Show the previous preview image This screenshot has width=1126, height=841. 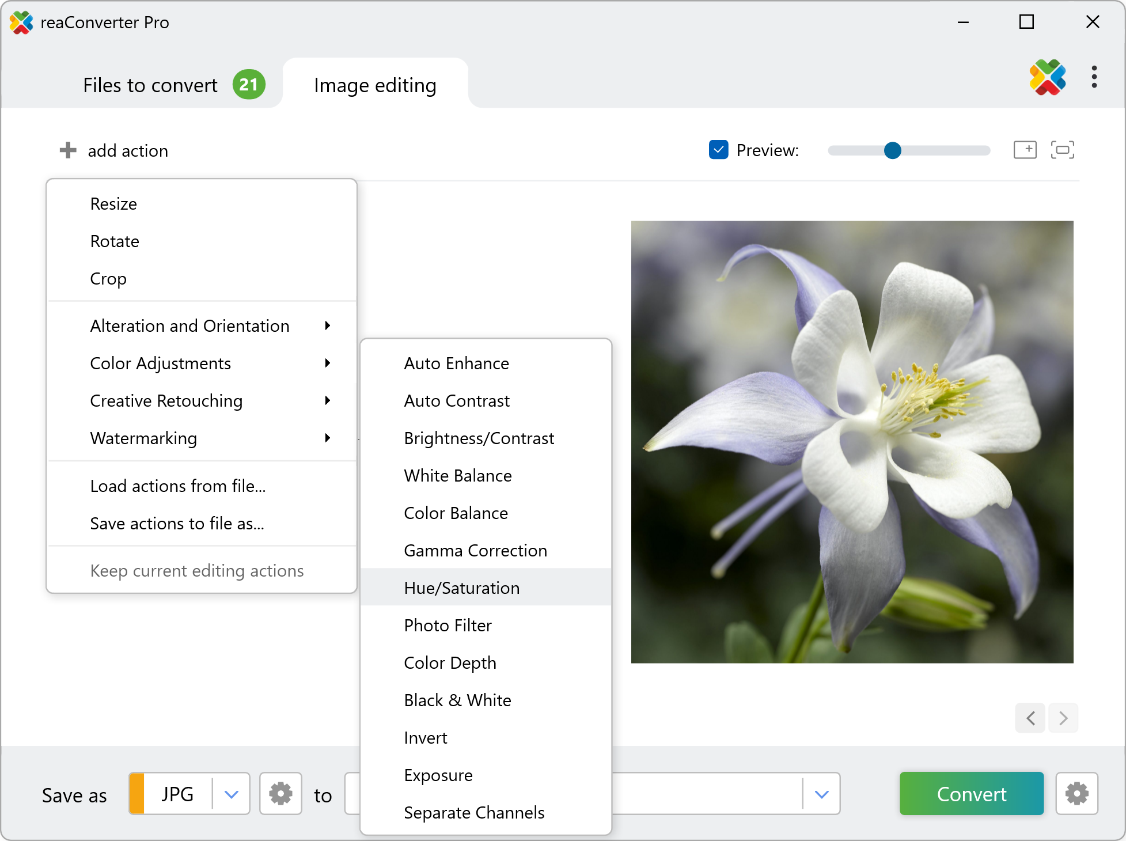click(1030, 718)
